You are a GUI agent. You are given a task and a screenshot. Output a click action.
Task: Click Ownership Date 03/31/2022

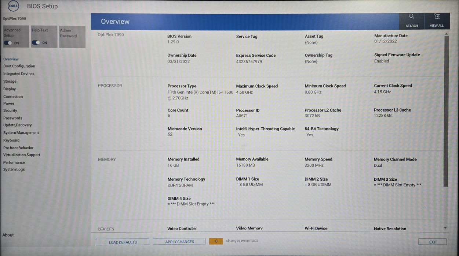[x=179, y=61]
